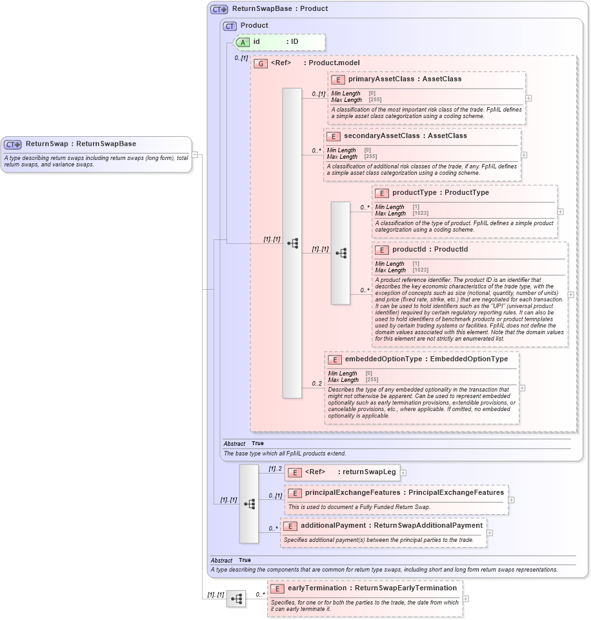Expand primaryAssetClass using its plus box
591x620 pixels.
click(528, 97)
